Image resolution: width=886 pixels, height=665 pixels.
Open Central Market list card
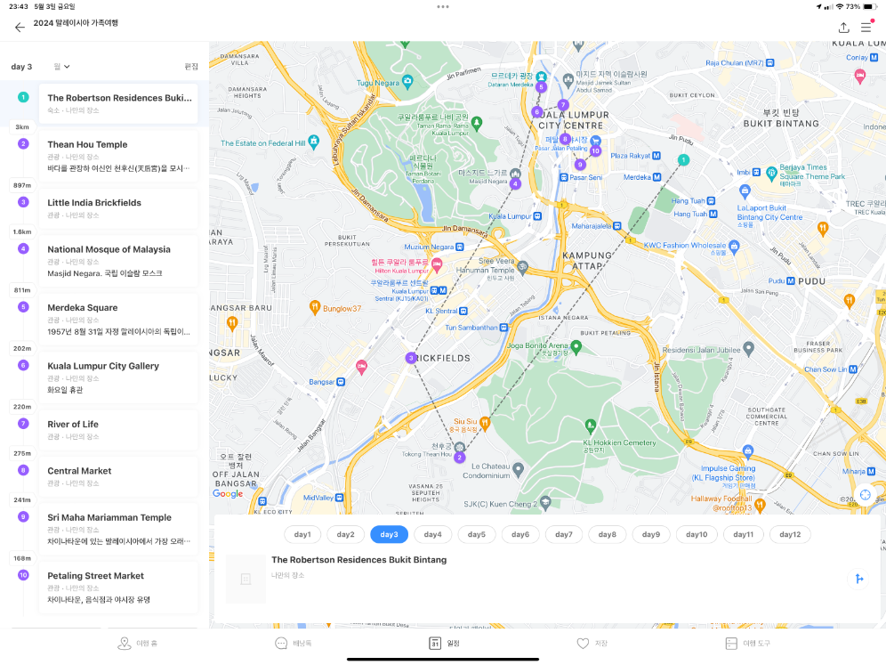click(x=118, y=476)
